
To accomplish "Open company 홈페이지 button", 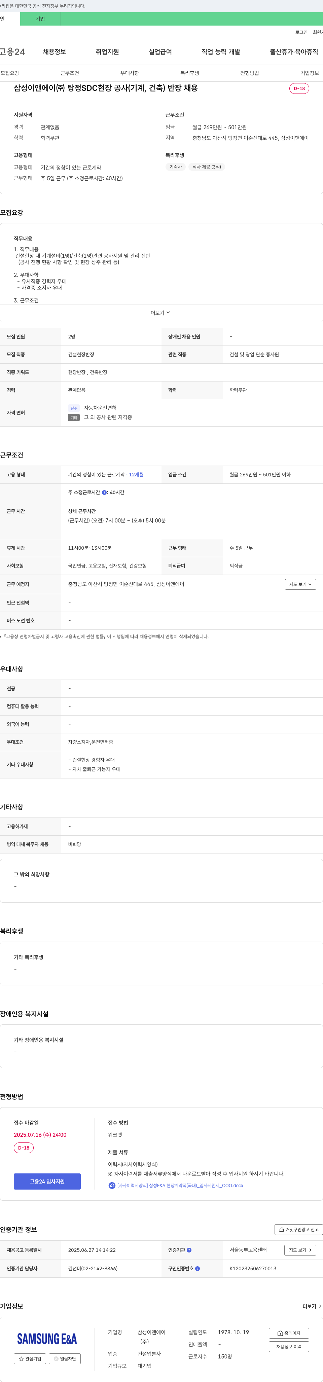I will click(x=289, y=1333).
